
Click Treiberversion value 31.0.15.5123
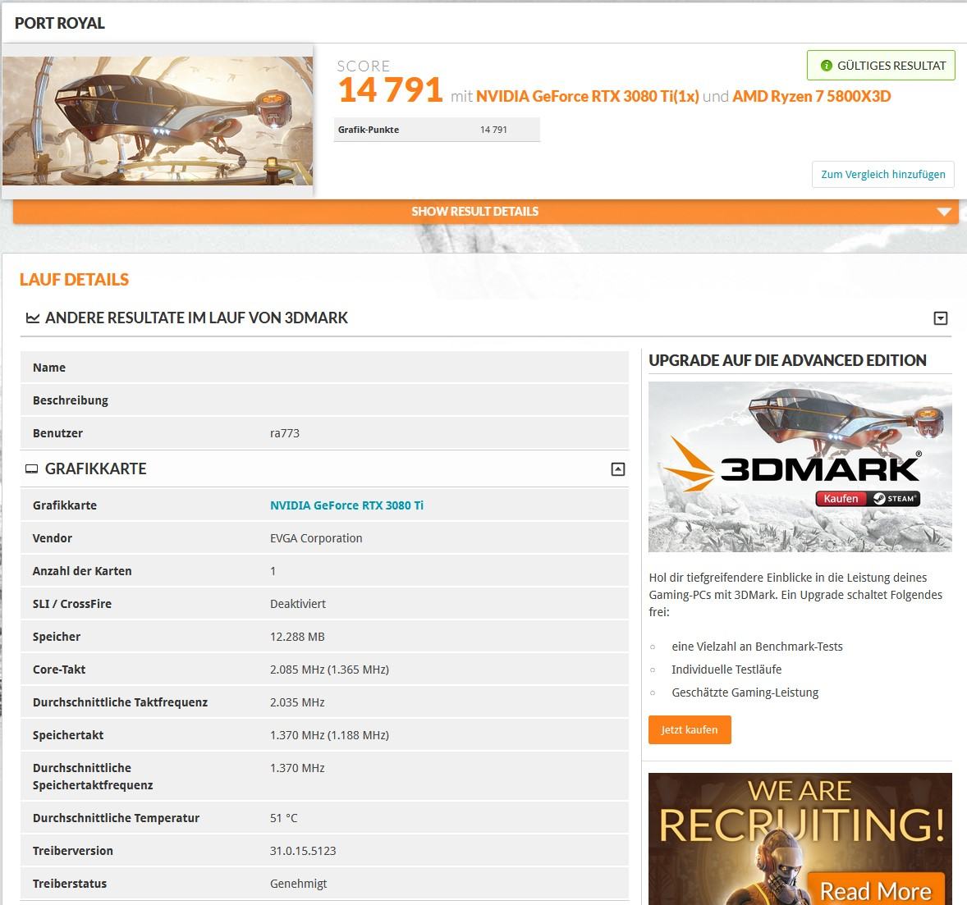[303, 851]
